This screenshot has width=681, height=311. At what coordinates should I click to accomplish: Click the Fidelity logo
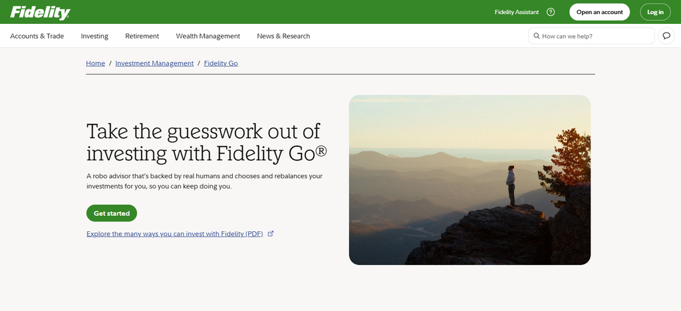[40, 13]
